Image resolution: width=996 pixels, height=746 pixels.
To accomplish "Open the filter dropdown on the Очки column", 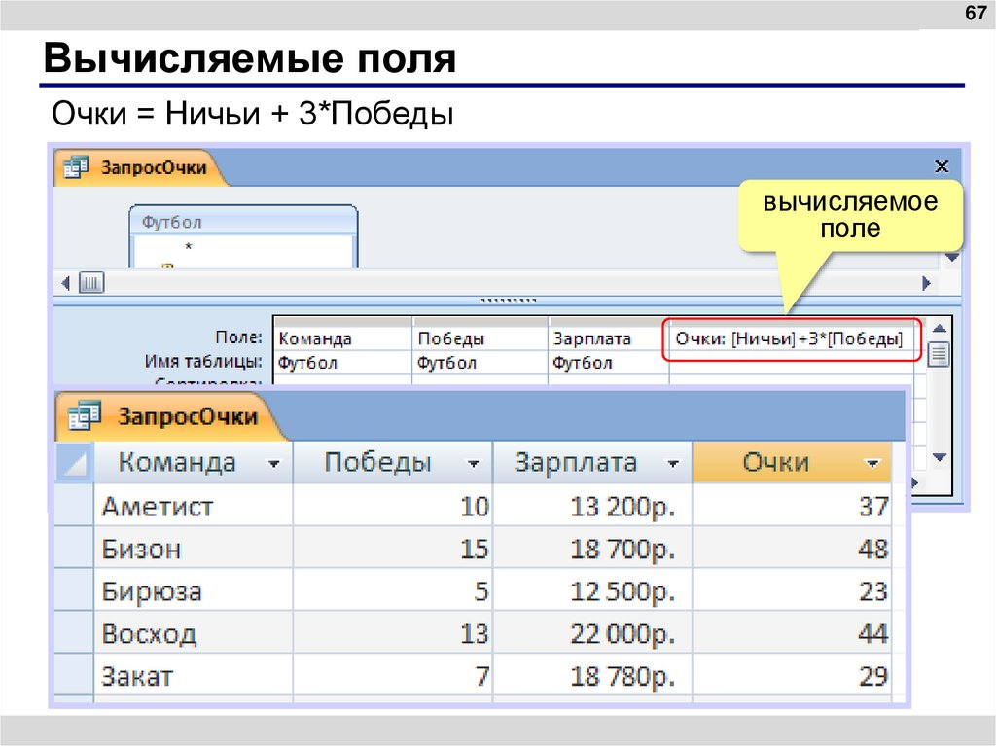I will click(872, 462).
